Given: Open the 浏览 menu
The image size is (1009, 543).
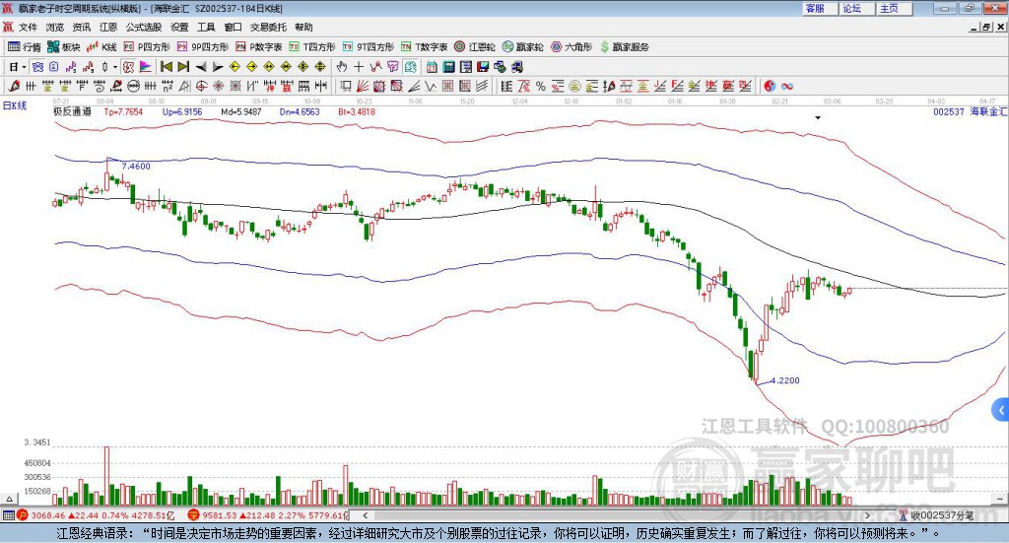Looking at the screenshot, I should 55,27.
